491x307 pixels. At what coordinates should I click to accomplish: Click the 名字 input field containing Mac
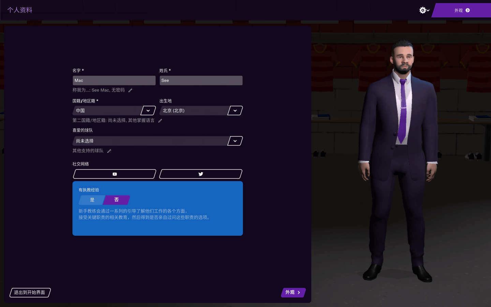114,81
